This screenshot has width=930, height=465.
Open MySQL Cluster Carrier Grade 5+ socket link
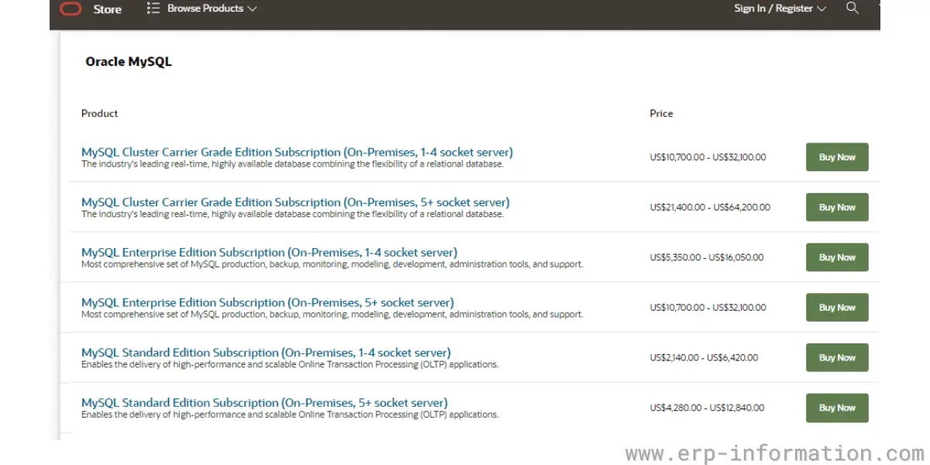[295, 202]
